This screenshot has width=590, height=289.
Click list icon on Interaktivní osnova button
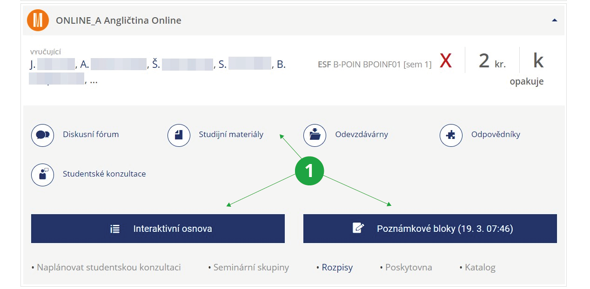click(115, 229)
